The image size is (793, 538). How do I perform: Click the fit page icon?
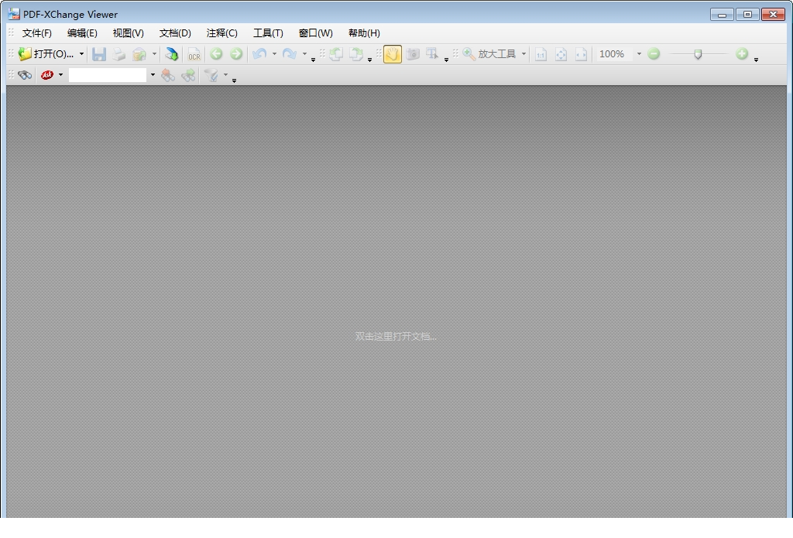(561, 54)
